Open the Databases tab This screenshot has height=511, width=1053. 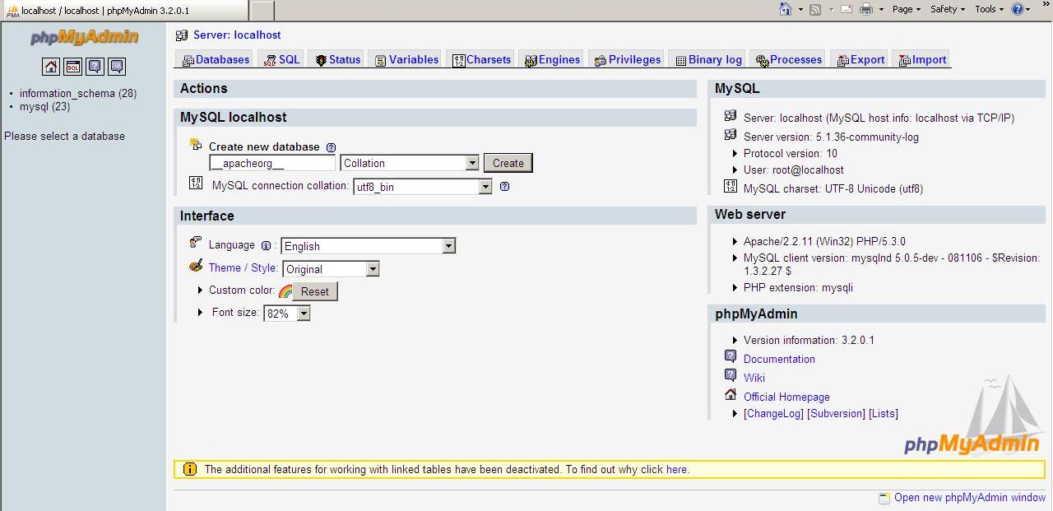(216, 59)
